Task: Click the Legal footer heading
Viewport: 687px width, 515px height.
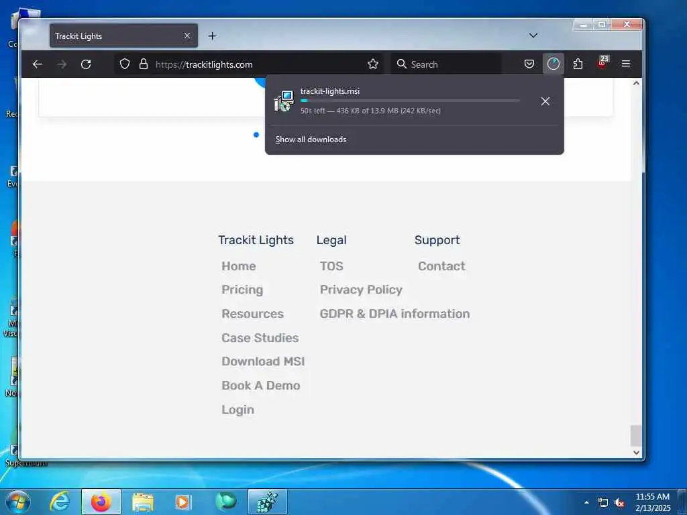Action: click(331, 240)
